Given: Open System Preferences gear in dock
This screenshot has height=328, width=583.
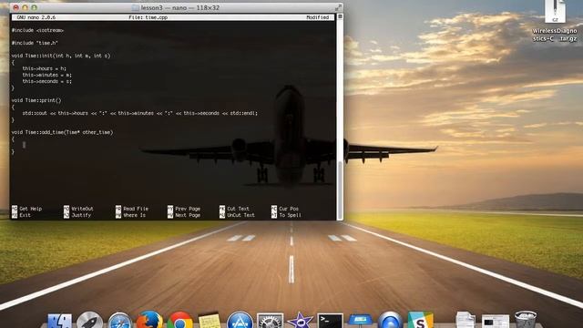Looking at the screenshot, I should (271, 321).
